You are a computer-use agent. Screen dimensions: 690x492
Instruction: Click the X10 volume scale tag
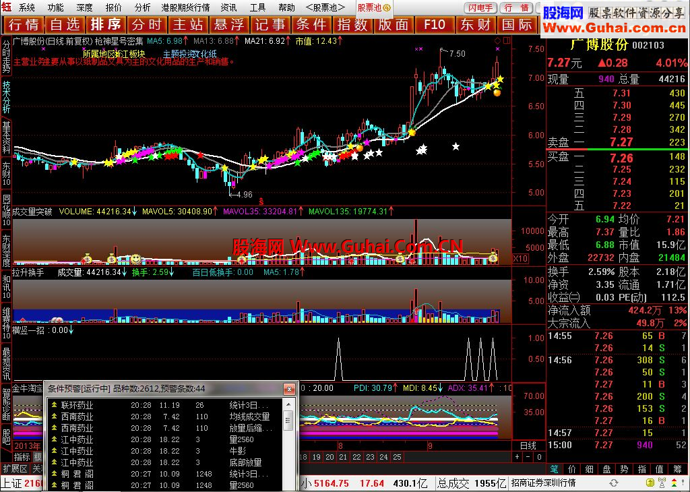pyautogui.click(x=521, y=259)
